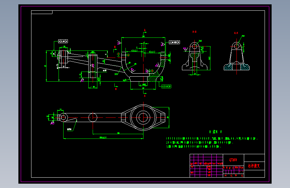290x188 pixels.
Task: Click technical requirement note line 3
Action: coord(194,147)
